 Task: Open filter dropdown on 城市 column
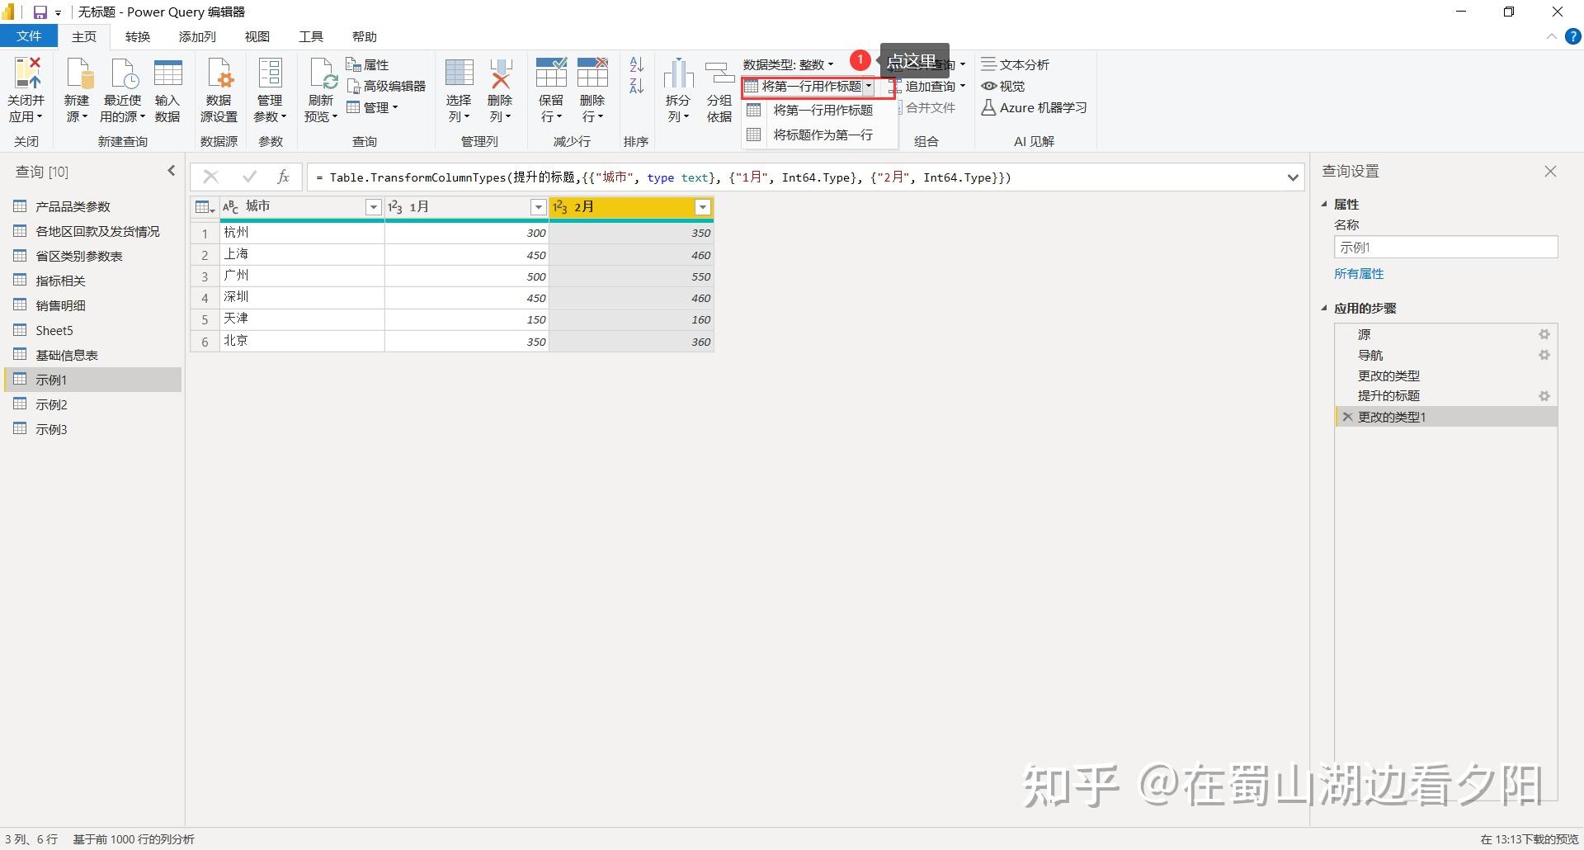pos(374,207)
